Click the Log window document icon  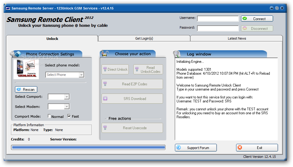point(177,54)
